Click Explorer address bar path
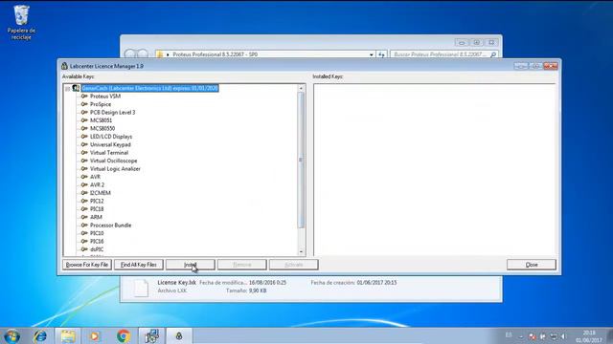The width and height of the screenshot is (613, 344). [x=215, y=54]
